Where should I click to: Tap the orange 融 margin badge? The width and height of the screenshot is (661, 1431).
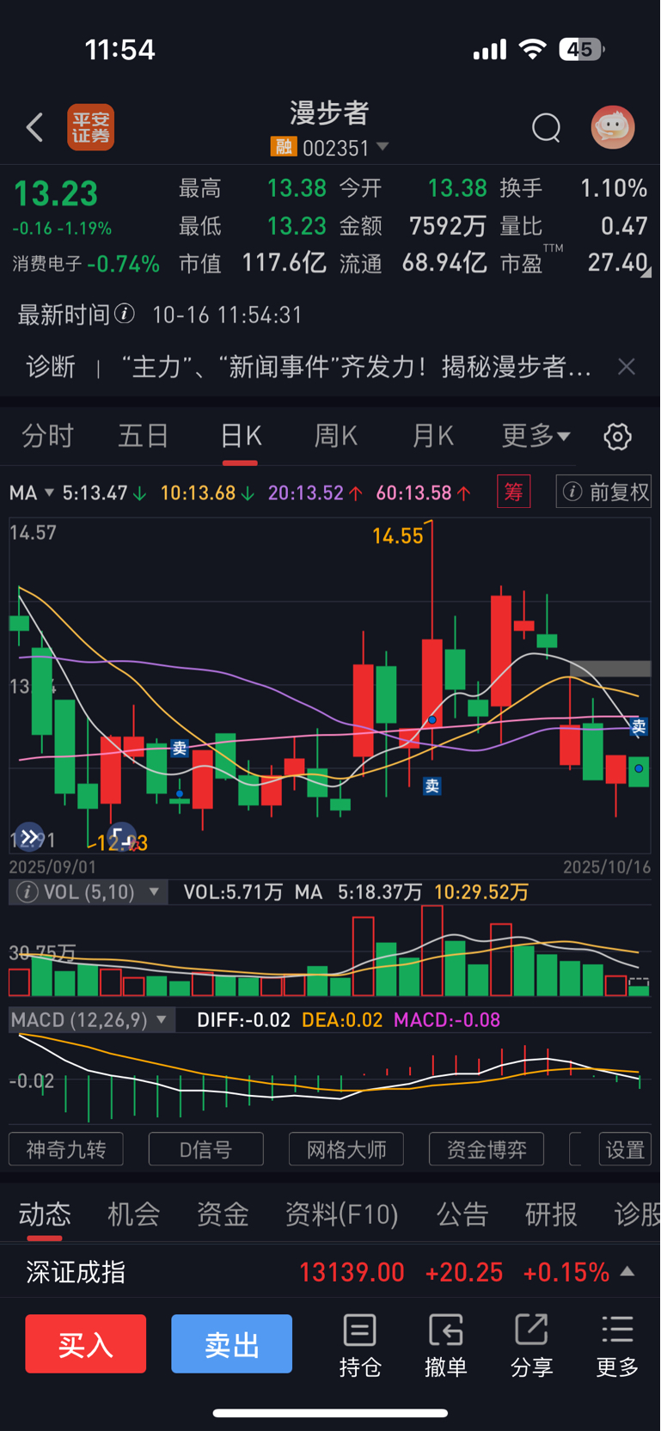click(x=283, y=147)
